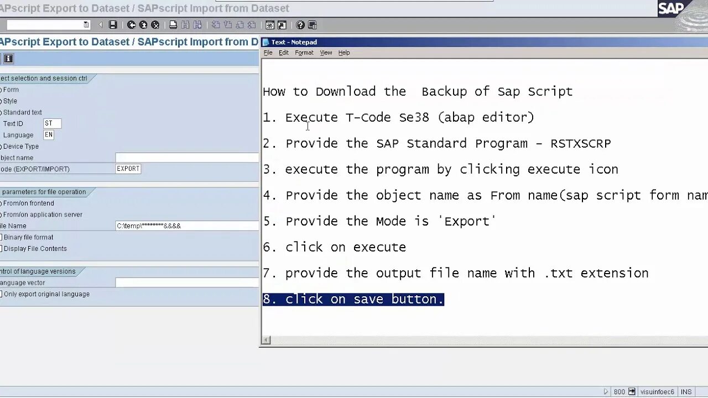Screen dimensions: 708x398
Task: Click line 3 execute the program
Action: tap(441, 169)
